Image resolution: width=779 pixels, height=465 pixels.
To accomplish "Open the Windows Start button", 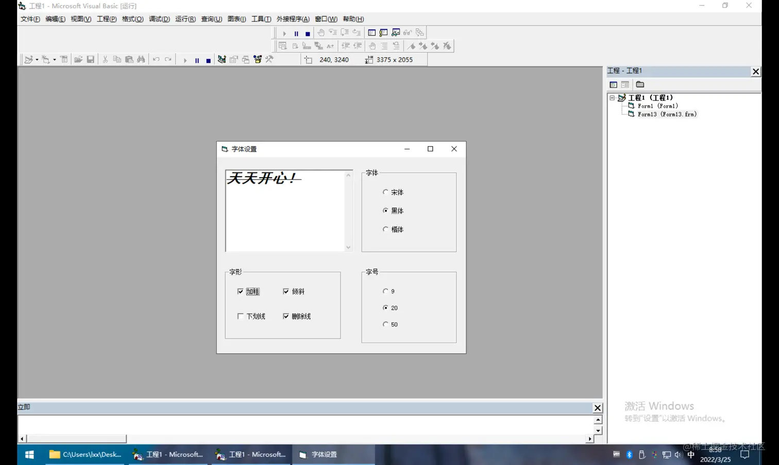I will 29,454.
